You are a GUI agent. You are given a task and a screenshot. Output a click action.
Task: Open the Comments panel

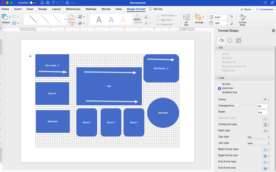(x=264, y=9)
